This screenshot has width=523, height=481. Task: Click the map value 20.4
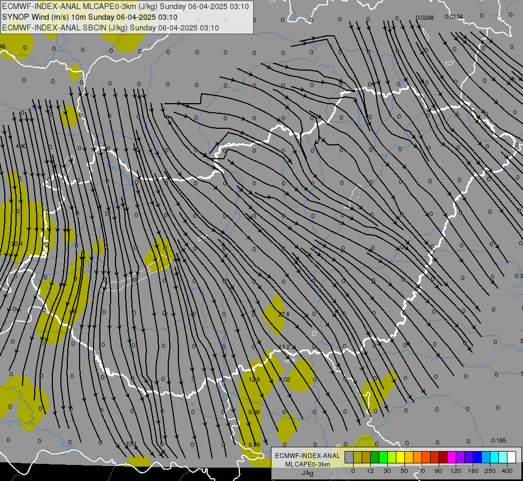tap(17, 244)
